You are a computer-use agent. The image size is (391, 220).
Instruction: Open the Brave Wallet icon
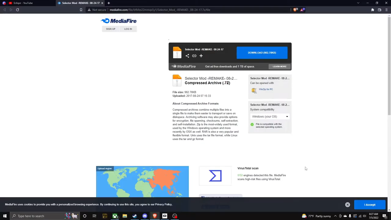click(379, 10)
